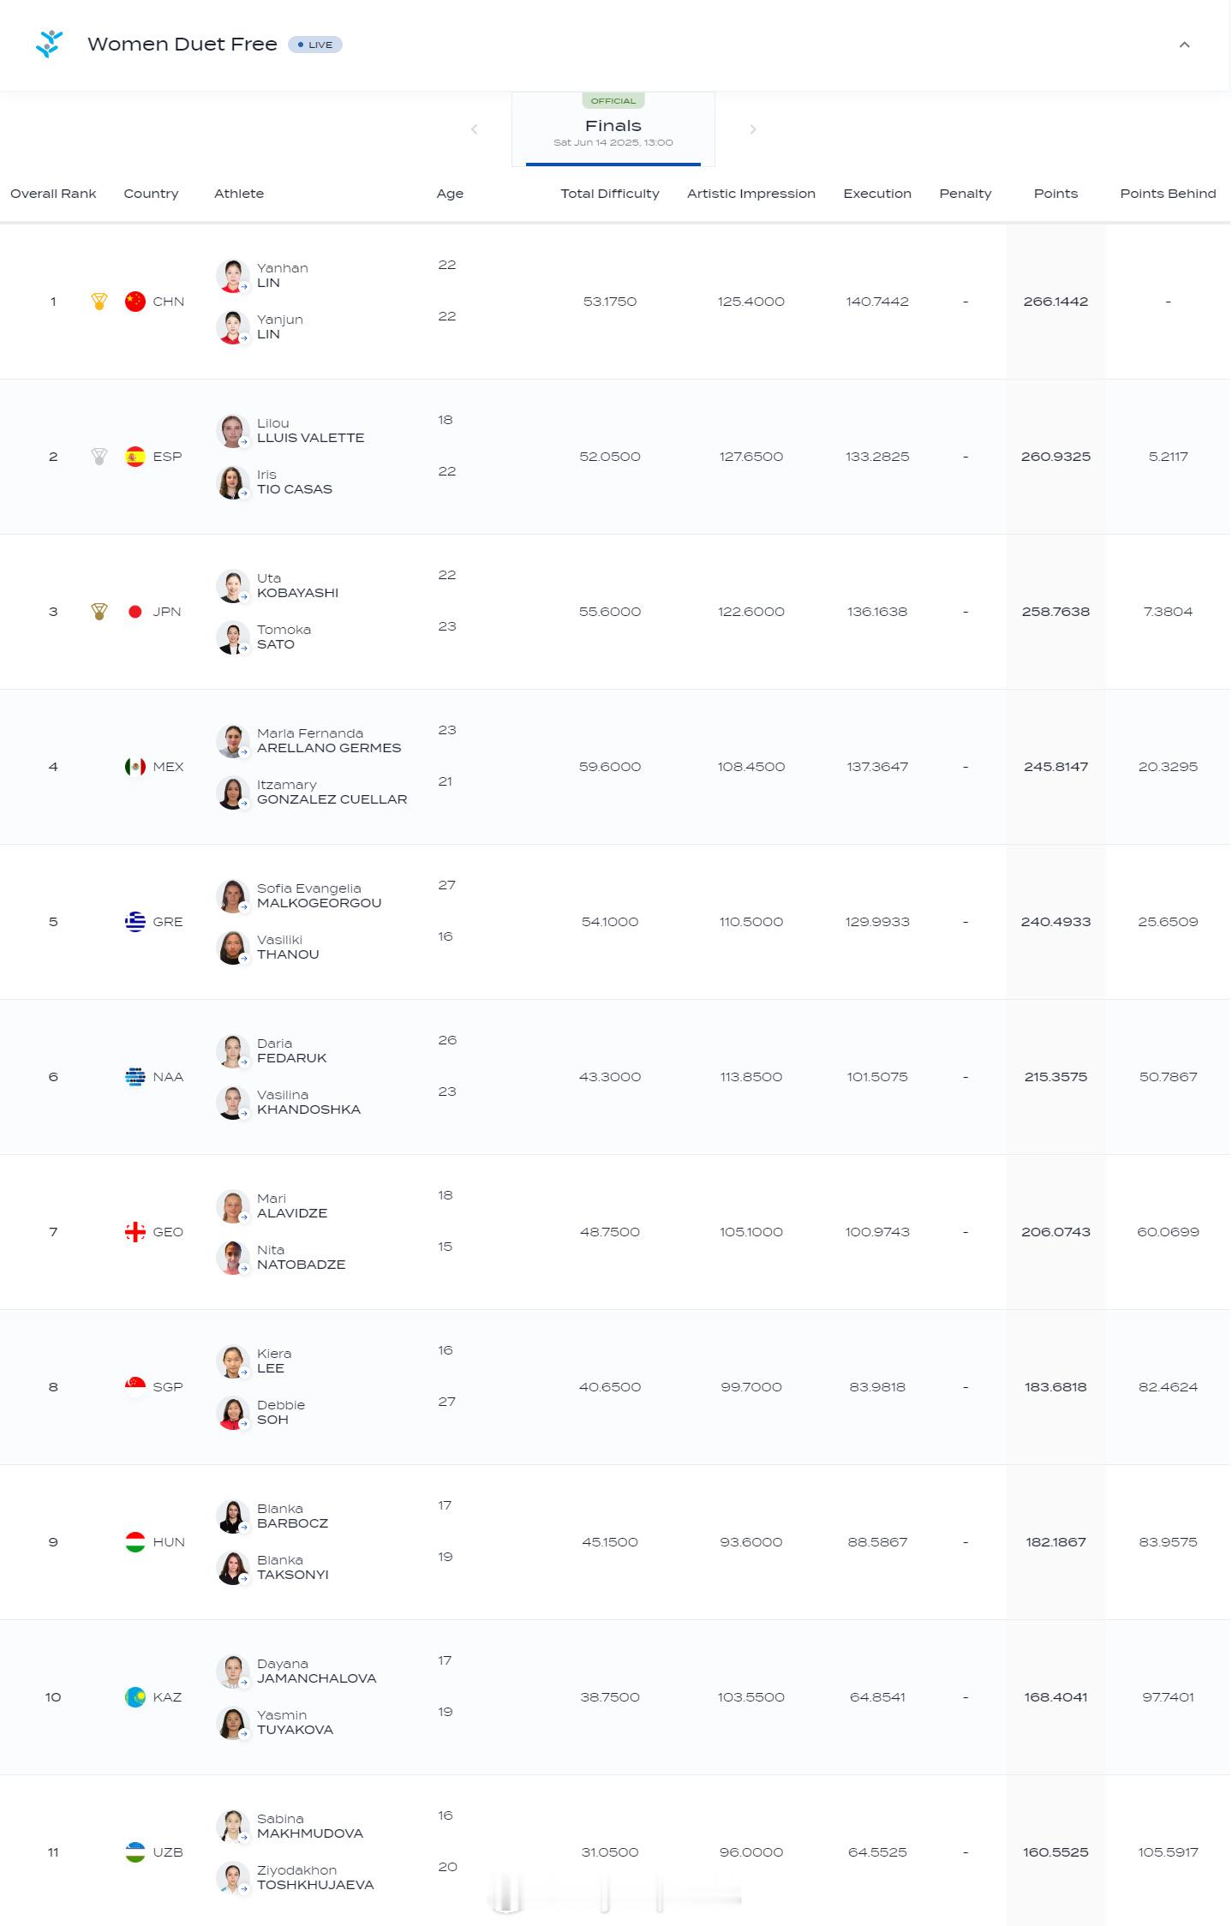The width and height of the screenshot is (1232, 1926).
Task: Click the LIVE status badge
Action: pyautogui.click(x=315, y=45)
